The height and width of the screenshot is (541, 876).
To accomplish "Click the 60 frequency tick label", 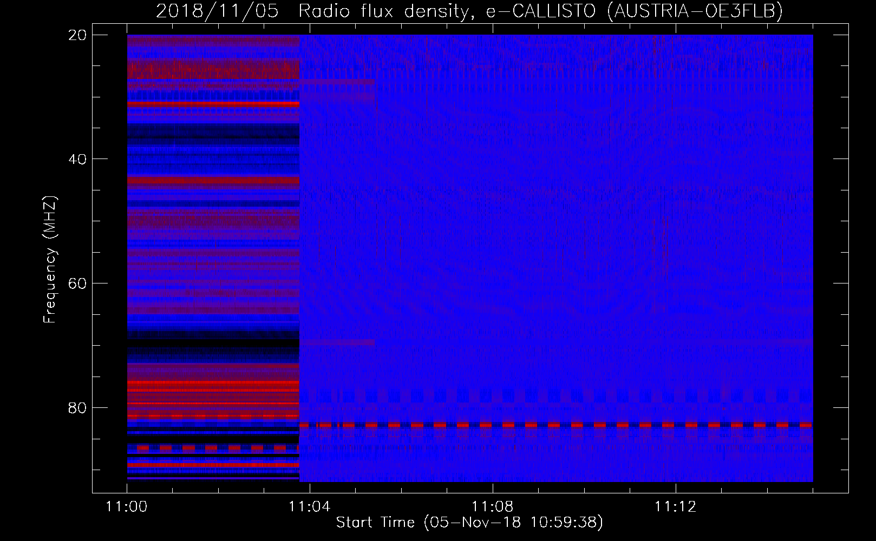I will [x=78, y=283].
